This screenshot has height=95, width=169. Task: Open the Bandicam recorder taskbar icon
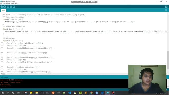click(113, 93)
